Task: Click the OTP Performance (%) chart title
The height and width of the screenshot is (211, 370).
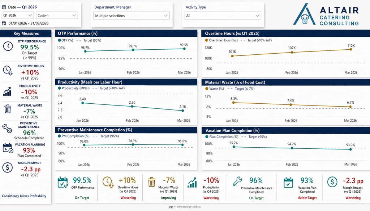Action: click(78, 33)
